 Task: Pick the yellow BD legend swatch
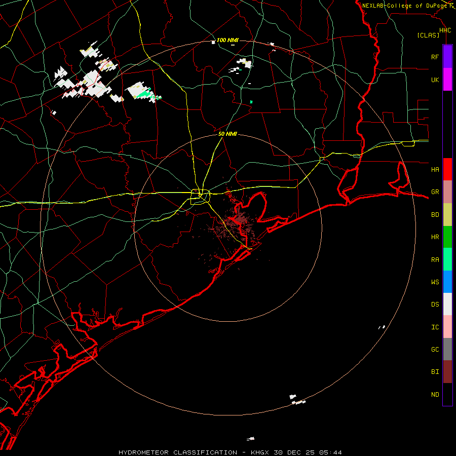pos(447,215)
